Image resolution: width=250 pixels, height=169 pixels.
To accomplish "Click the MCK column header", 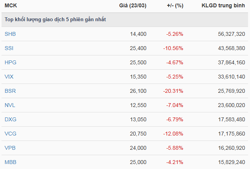I will tap(11, 6).
